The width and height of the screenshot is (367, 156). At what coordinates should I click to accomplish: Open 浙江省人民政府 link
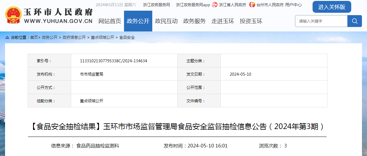click(232, 5)
